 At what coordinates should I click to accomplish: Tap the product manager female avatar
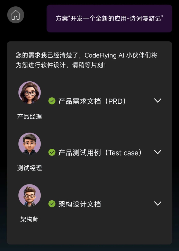tap(30, 93)
